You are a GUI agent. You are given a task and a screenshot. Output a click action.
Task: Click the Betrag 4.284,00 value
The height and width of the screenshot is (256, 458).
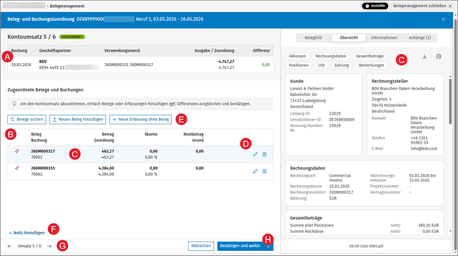click(x=106, y=168)
